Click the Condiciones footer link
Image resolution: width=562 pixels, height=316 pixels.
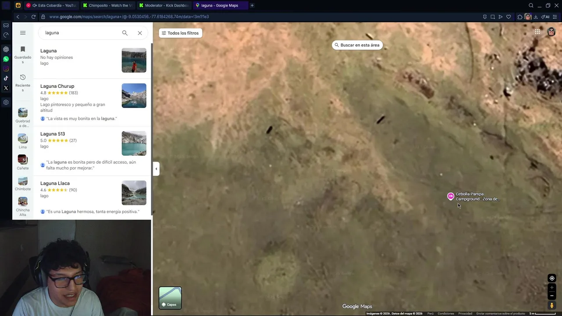pyautogui.click(x=446, y=313)
